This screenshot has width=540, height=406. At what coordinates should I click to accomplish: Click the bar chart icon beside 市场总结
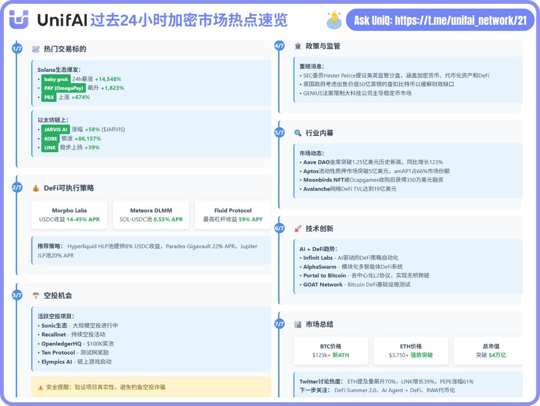coord(298,324)
